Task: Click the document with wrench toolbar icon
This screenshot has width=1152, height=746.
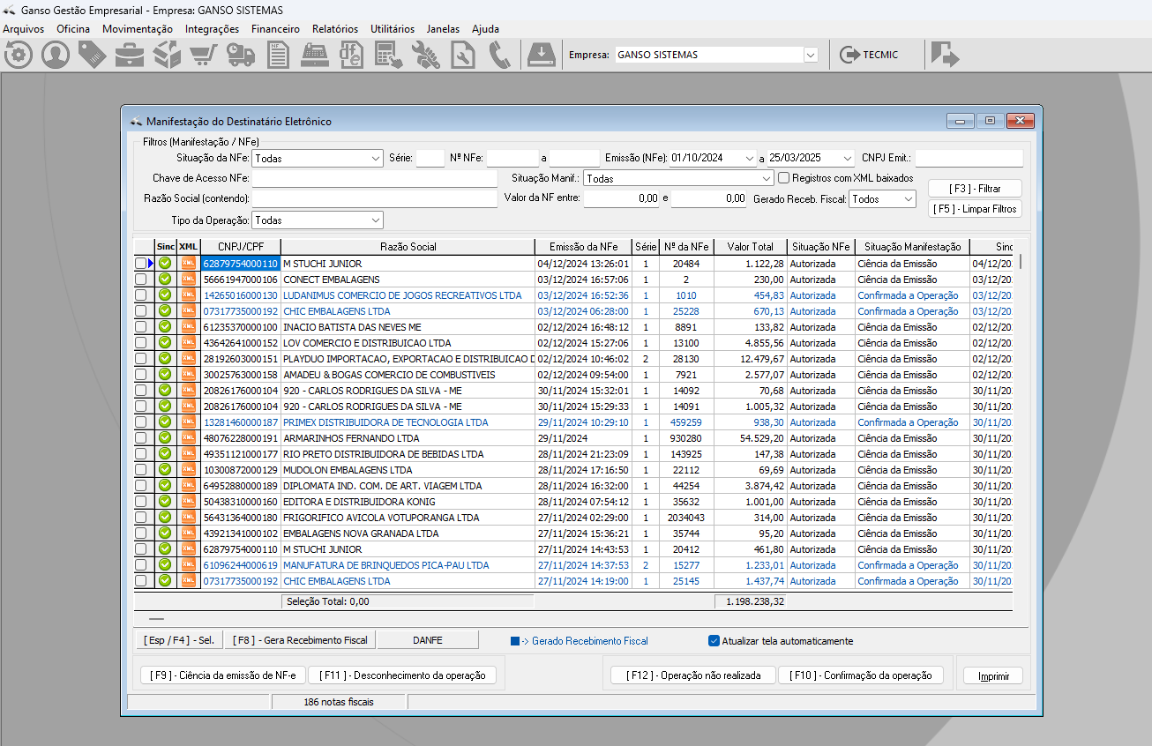Action: (463, 55)
